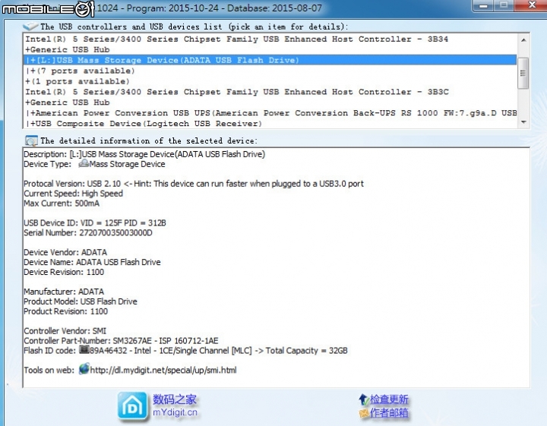Viewport: 547px width, 426px height.
Task: Close the program window
Action: point(532,5)
